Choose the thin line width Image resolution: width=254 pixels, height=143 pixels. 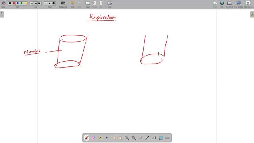pyautogui.click(x=32, y=3)
